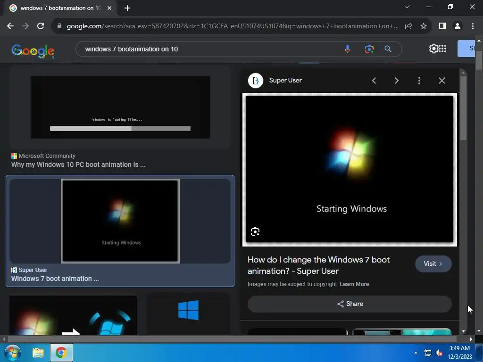This screenshot has height=362, width=483.
Task: Open Super User source logo
Action: tap(255, 81)
